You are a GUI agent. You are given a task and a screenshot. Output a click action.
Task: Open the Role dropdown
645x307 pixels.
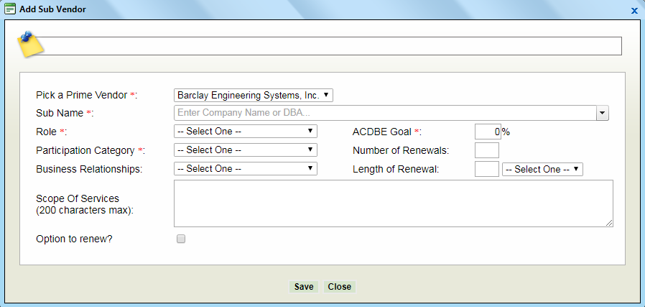pos(246,132)
